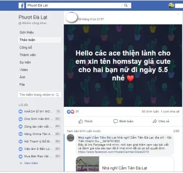The width and height of the screenshot is (183, 173).
Task: Open the Cẩm Tiên link preview thumbnail
Action: [x=87, y=164]
